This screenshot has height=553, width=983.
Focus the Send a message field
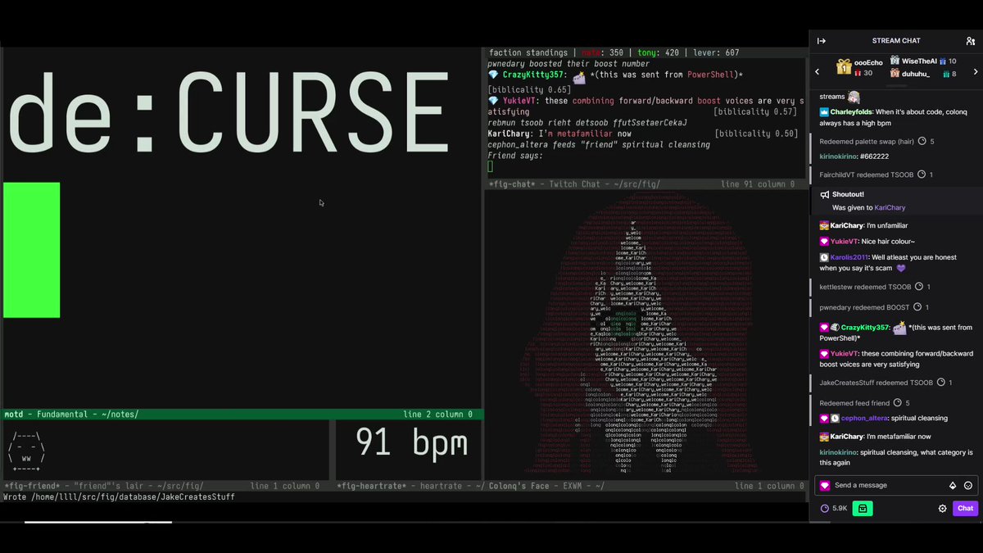click(896, 485)
